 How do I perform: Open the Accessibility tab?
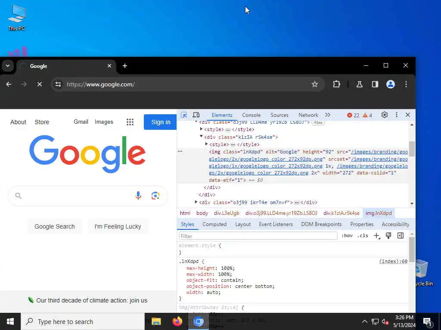click(x=395, y=224)
